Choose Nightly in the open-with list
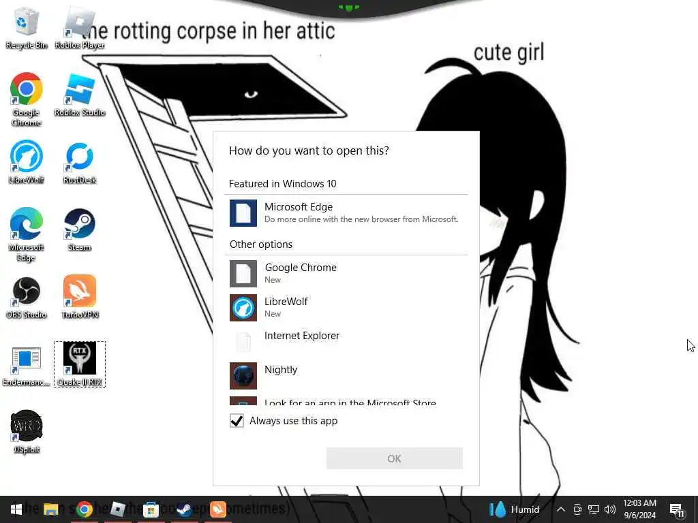 click(x=346, y=375)
